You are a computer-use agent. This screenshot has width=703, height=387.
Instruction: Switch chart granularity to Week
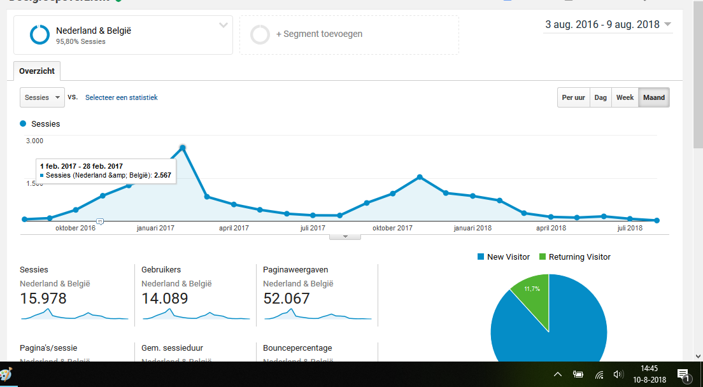coord(625,97)
